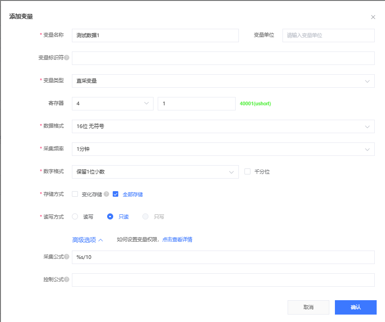Image resolution: width=385 pixels, height=322 pixels.
Task: Close the 添加变量 dialog
Action: point(373,17)
